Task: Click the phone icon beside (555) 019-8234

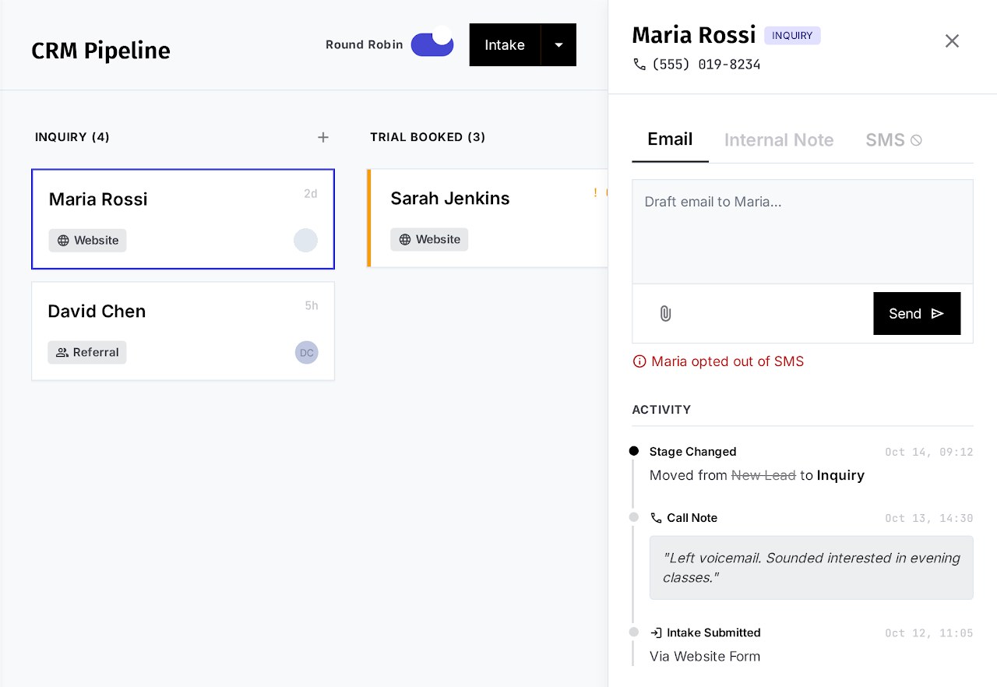Action: [x=639, y=65]
